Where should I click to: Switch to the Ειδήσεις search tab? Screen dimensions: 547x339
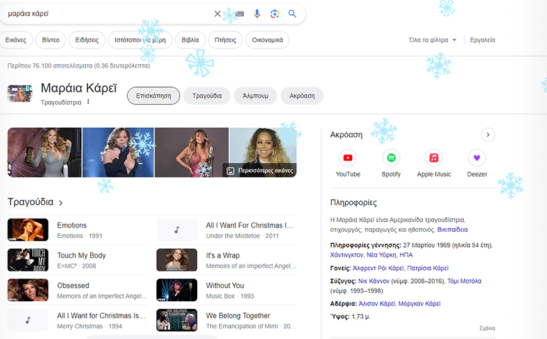coord(87,40)
